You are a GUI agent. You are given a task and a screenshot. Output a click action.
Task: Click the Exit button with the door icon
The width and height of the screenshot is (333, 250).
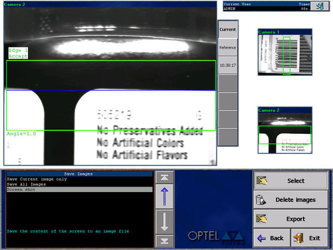click(310, 238)
